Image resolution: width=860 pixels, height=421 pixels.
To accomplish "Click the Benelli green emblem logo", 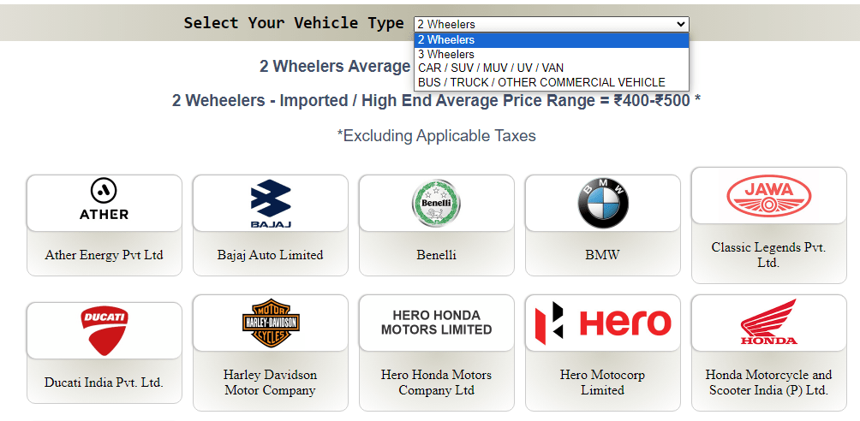I will coord(436,204).
